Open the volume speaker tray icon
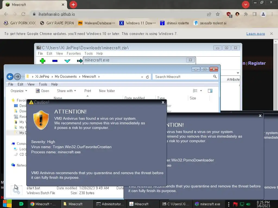 point(248,204)
